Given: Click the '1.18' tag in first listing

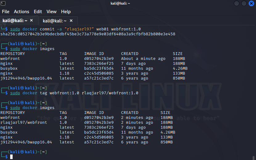Looking at the screenshot, I should coord(64,73).
